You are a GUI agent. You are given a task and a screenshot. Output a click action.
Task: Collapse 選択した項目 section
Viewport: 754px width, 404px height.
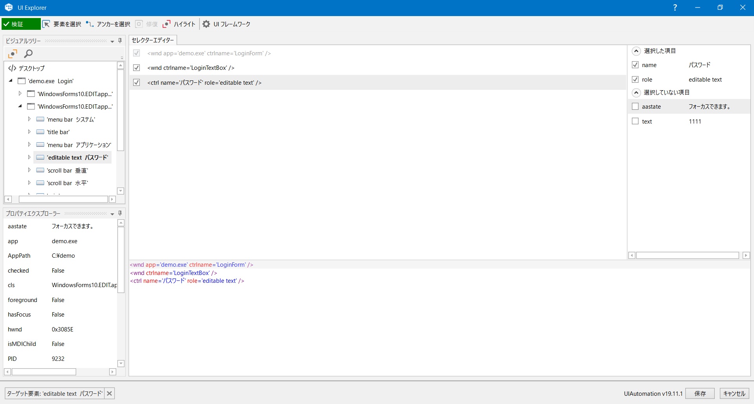coord(636,51)
